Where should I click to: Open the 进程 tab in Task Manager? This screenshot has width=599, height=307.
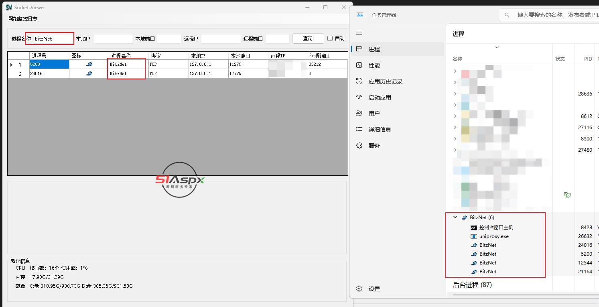click(398, 49)
